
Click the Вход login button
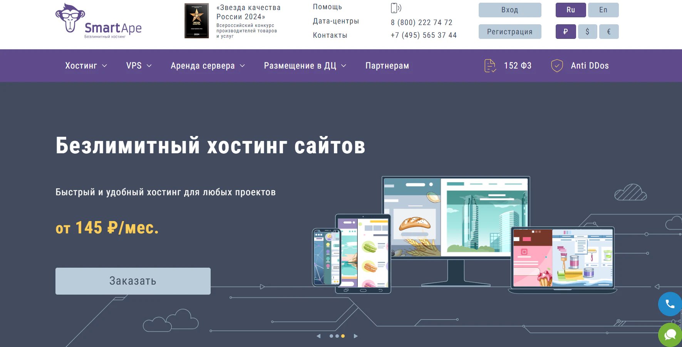510,10
